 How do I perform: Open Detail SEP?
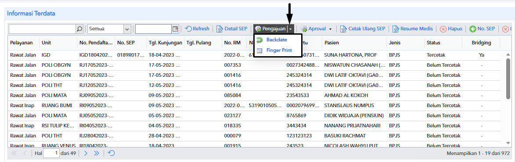click(x=232, y=29)
